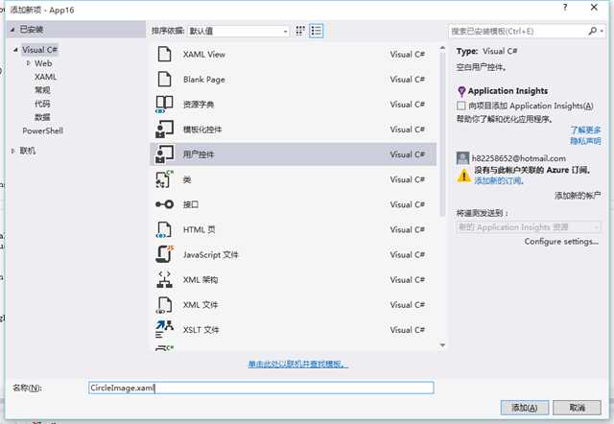
Task: Select the Blank Page list row text
Action: [204, 80]
